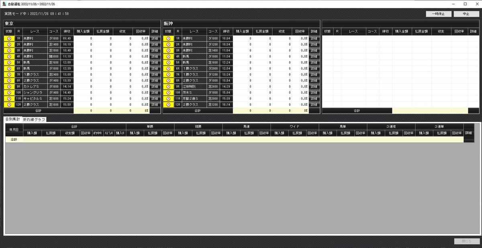This screenshot has width=482, height=248.
Task: Open 詳細 for 阪神 11R 京都2歳S
Action: 314,99
